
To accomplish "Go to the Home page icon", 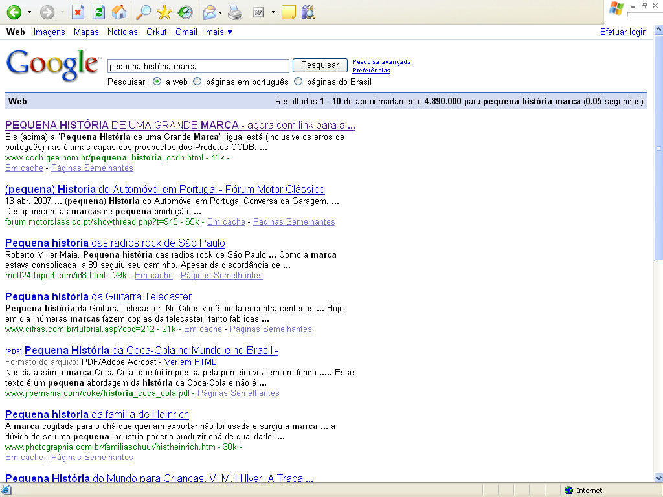I will click(118, 12).
